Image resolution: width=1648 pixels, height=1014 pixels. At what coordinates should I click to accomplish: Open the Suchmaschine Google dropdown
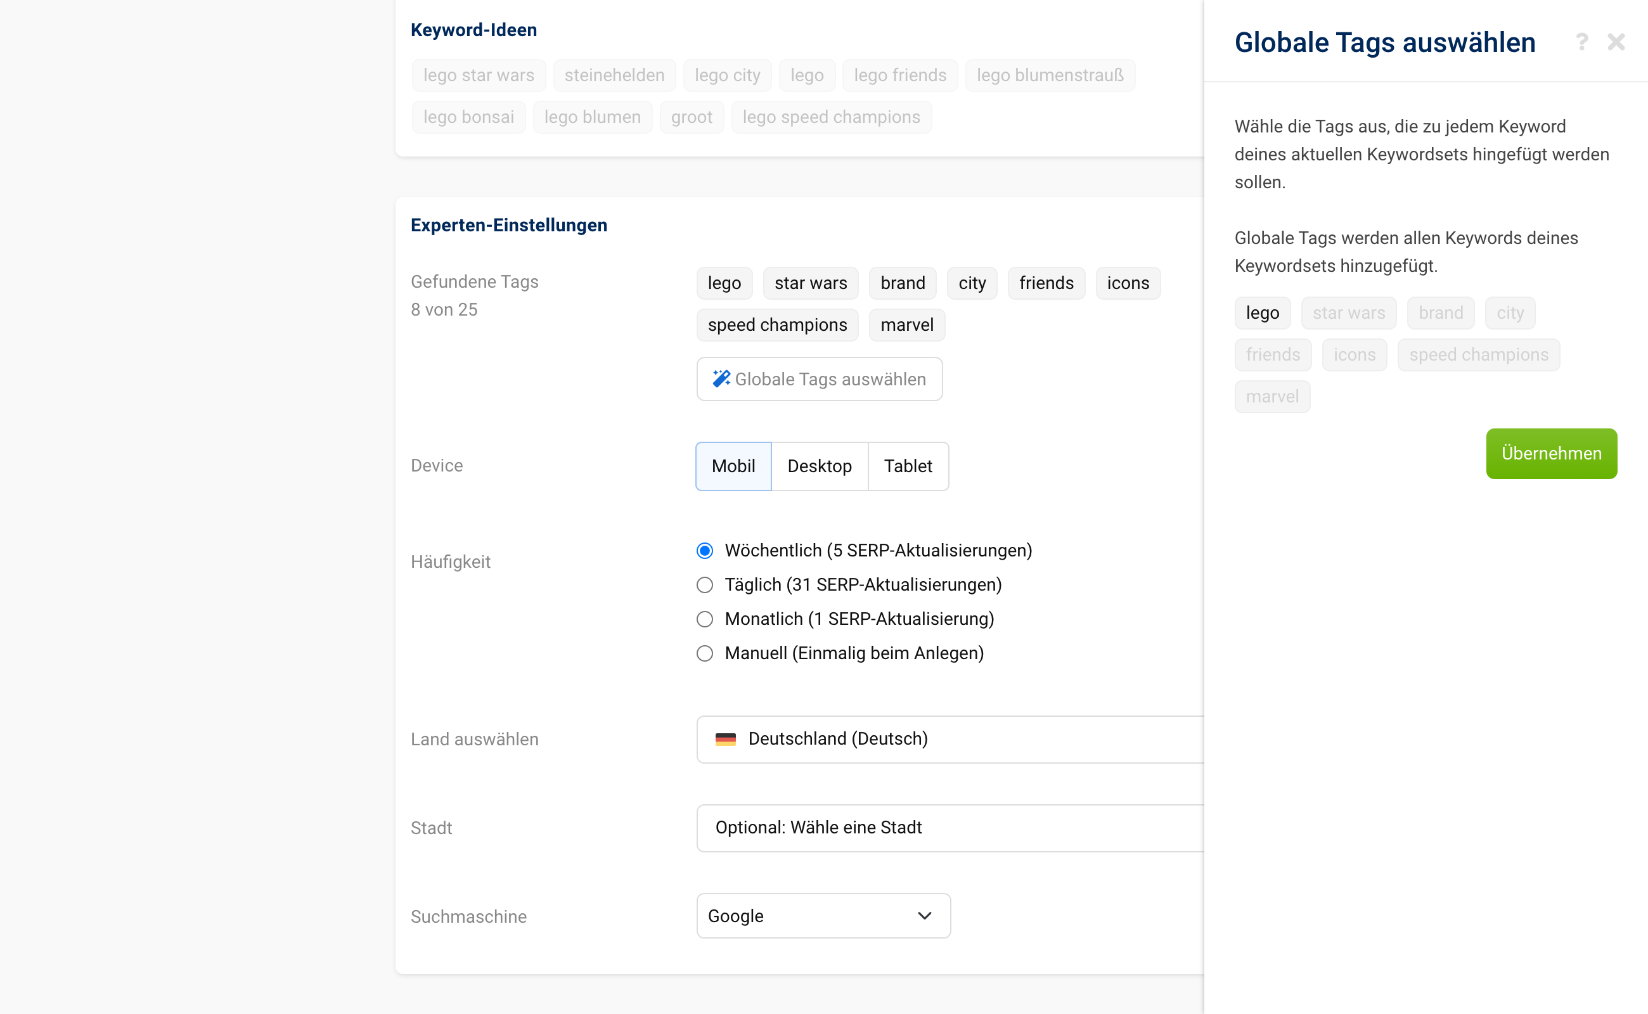(821, 915)
